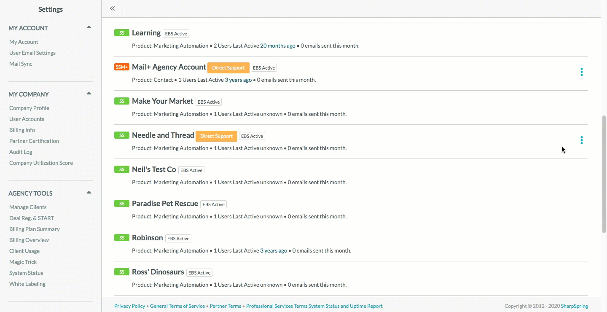Click EBS Active tag on Robinson

click(178, 239)
